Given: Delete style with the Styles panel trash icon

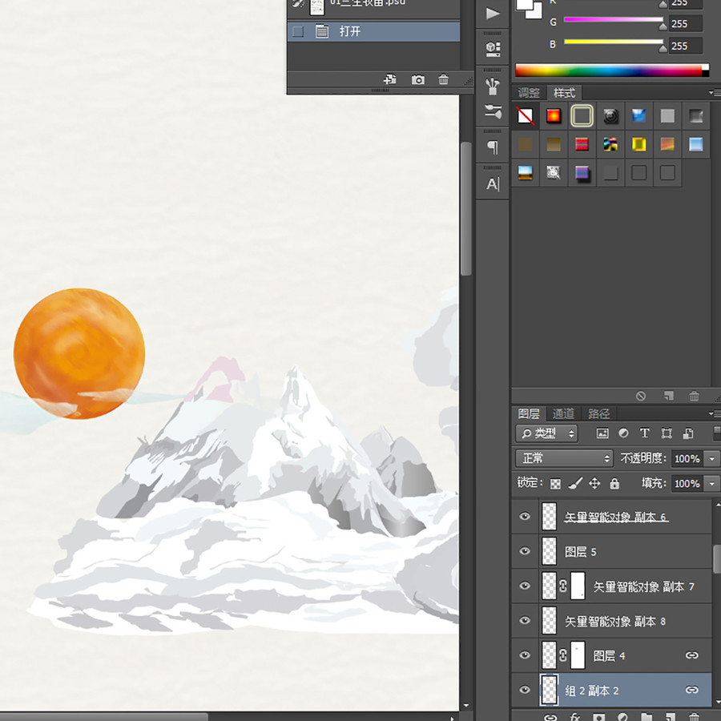Looking at the screenshot, I should [x=694, y=396].
